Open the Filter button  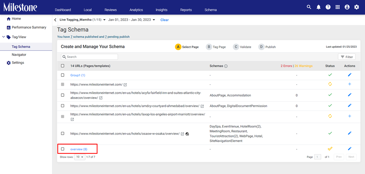347,57
